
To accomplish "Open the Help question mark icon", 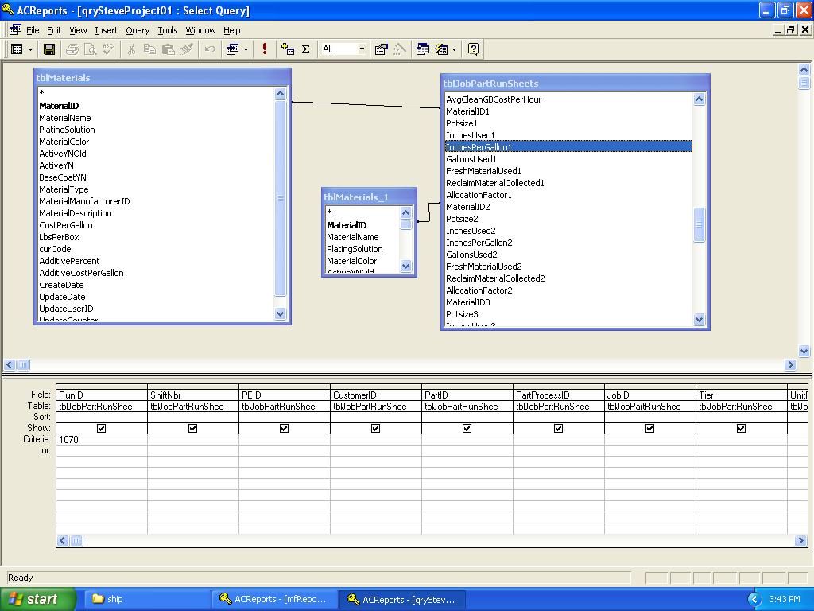I will tap(474, 49).
